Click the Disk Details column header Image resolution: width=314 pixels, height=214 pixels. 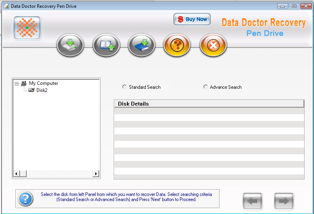[209, 104]
